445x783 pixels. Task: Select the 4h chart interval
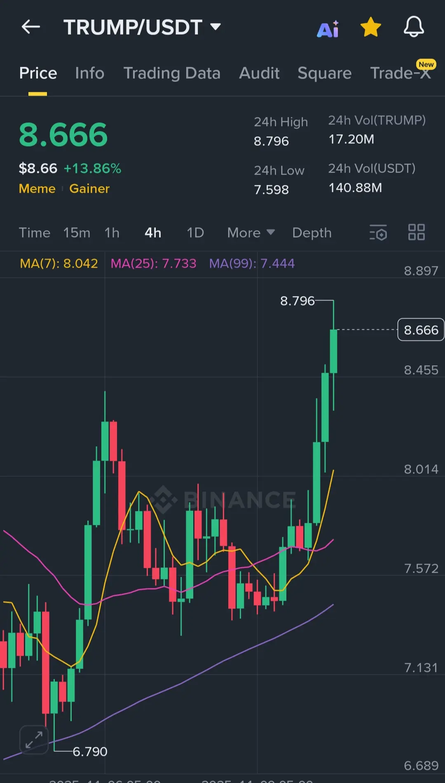[x=153, y=233]
